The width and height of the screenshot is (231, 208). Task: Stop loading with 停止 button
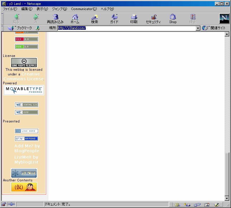(193, 19)
